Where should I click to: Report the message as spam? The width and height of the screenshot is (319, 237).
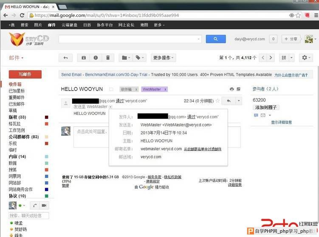[96, 58]
